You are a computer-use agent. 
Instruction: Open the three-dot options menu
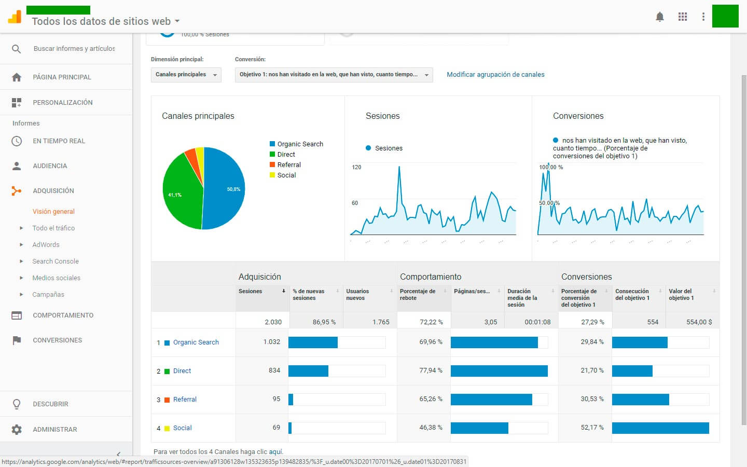(x=703, y=17)
